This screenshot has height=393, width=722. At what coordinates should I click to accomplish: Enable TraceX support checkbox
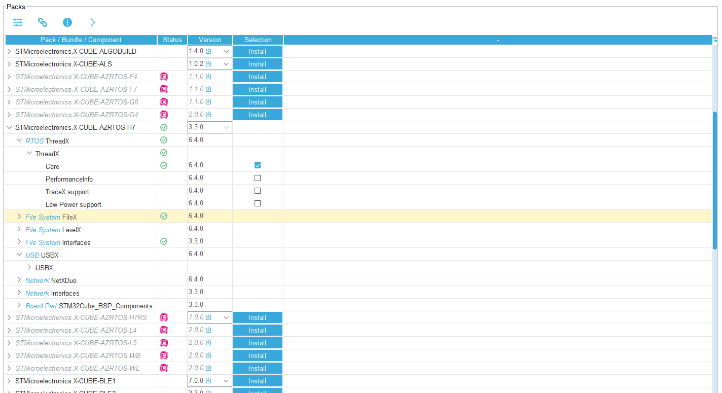(x=258, y=191)
